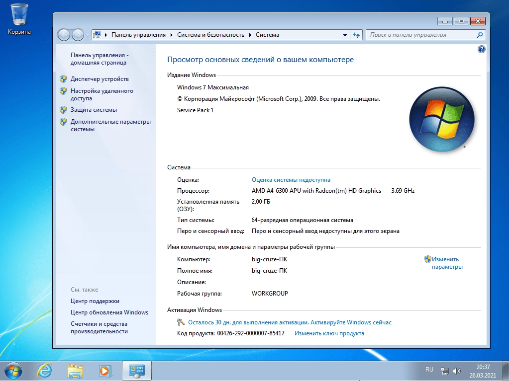Click the network tray icon
Image resolution: width=509 pixels, height=381 pixels.
445,371
